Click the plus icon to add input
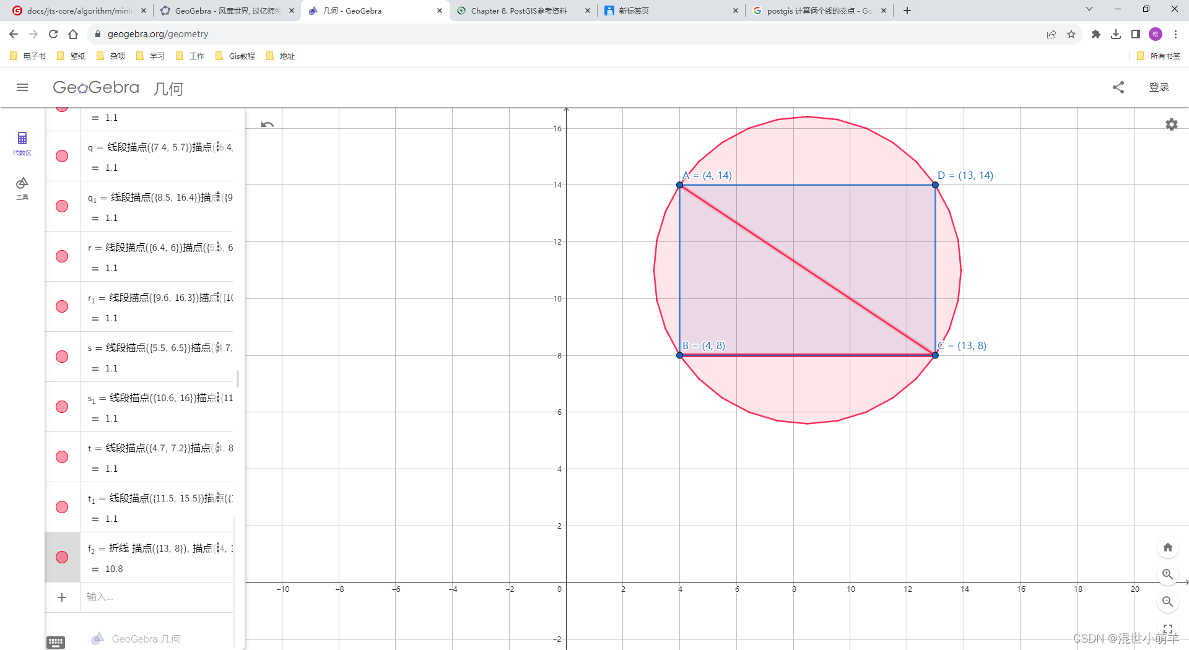1189x650 pixels. tap(62, 597)
